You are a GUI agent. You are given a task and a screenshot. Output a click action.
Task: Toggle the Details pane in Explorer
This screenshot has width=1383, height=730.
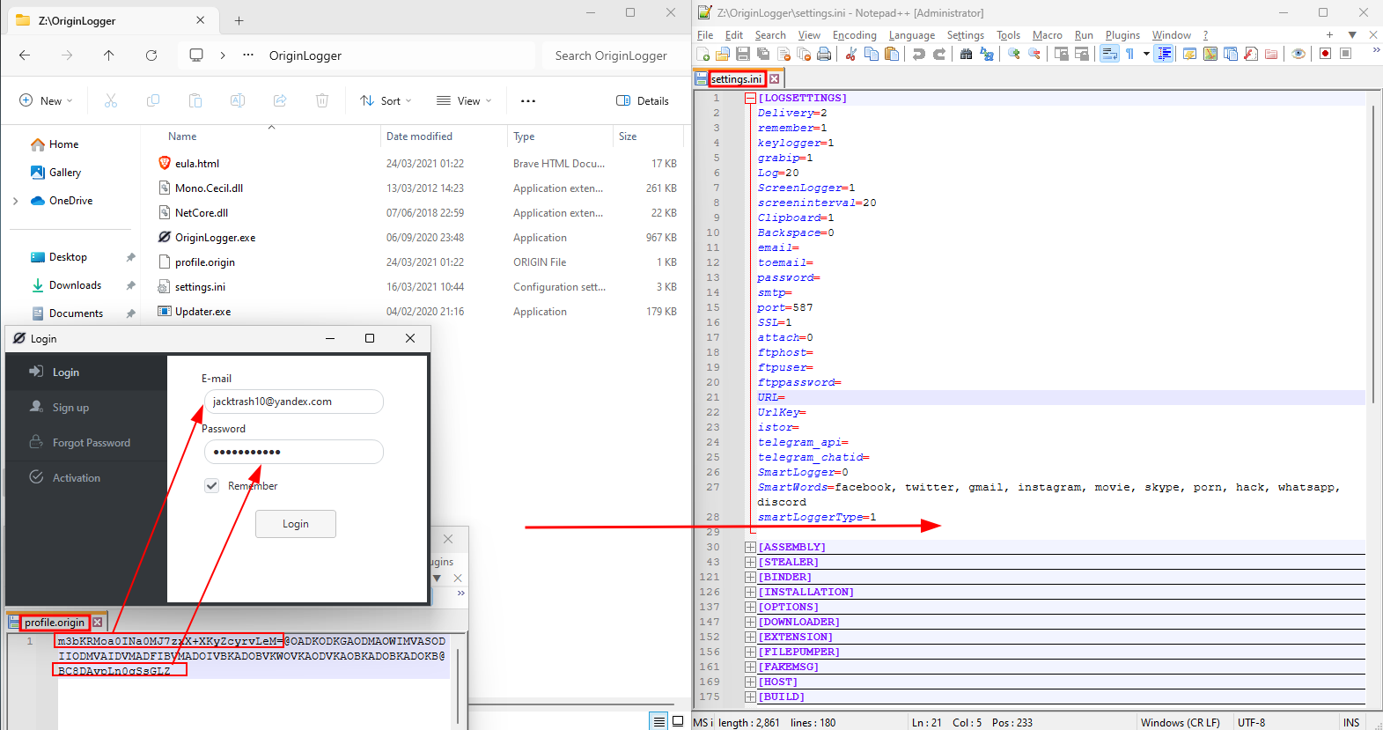pyautogui.click(x=643, y=100)
